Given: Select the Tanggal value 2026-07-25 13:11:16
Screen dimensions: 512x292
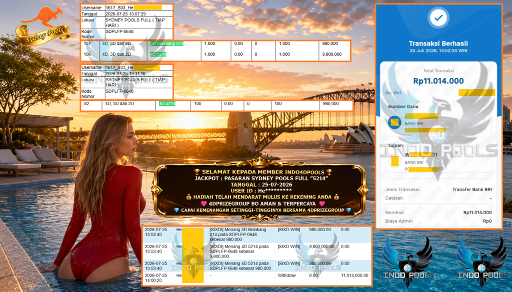Looking at the screenshot, I should pyautogui.click(x=125, y=74).
